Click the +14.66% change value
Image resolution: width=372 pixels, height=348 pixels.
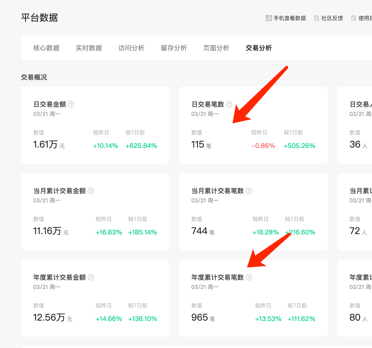point(109,319)
